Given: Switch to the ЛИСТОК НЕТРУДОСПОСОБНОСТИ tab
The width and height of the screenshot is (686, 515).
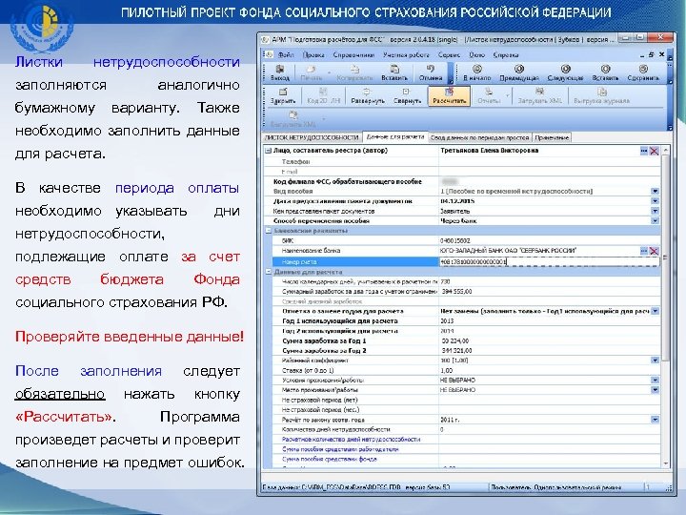Looking at the screenshot, I should coord(312,137).
